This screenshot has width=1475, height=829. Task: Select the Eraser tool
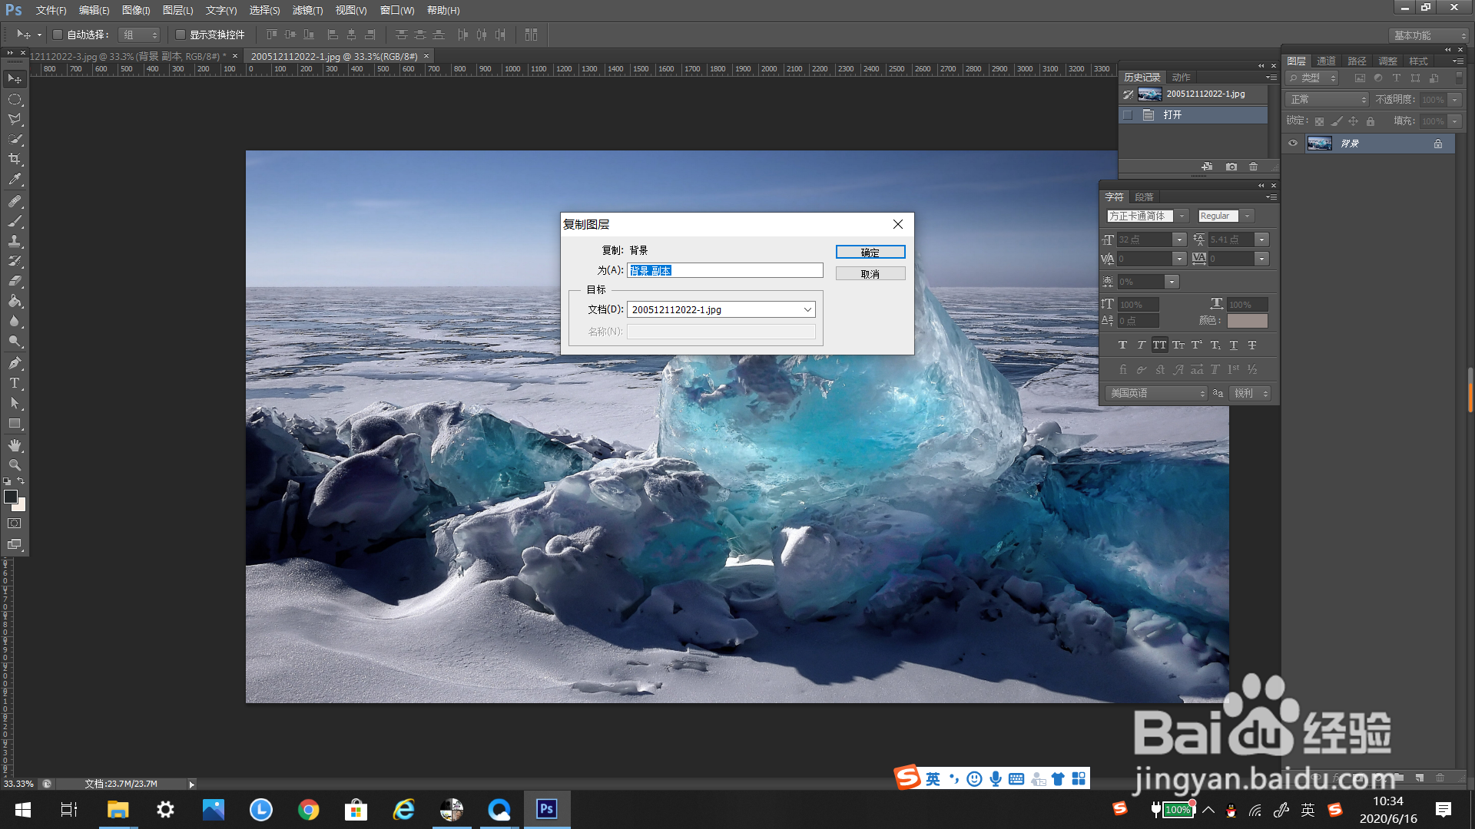coord(15,282)
